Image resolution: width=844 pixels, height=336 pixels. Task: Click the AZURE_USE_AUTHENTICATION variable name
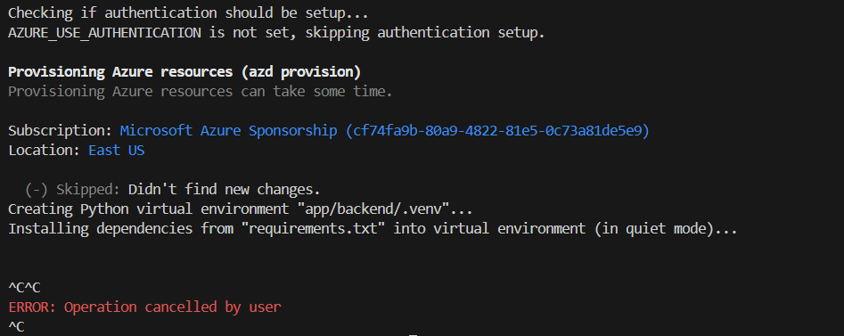104,33
